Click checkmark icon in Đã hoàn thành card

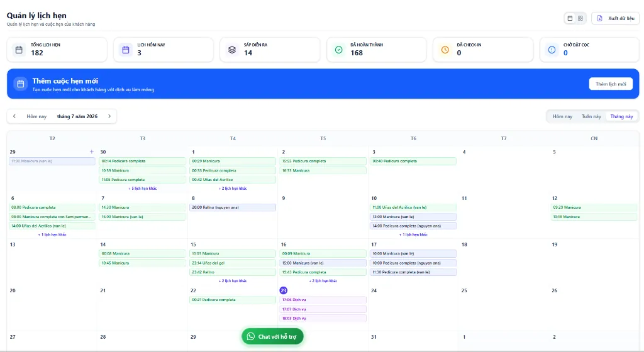[x=338, y=50]
